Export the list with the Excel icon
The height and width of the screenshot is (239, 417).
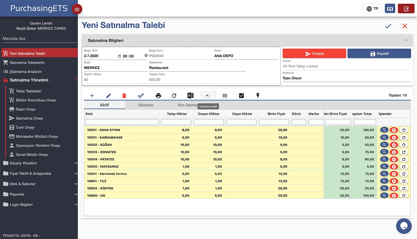(190, 96)
